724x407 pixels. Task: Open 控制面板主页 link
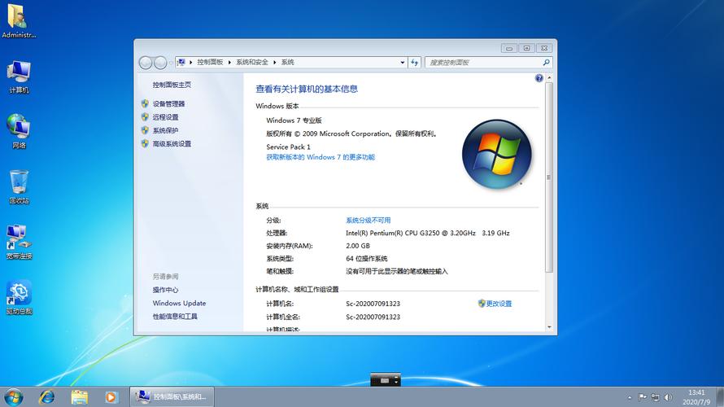tap(172, 85)
